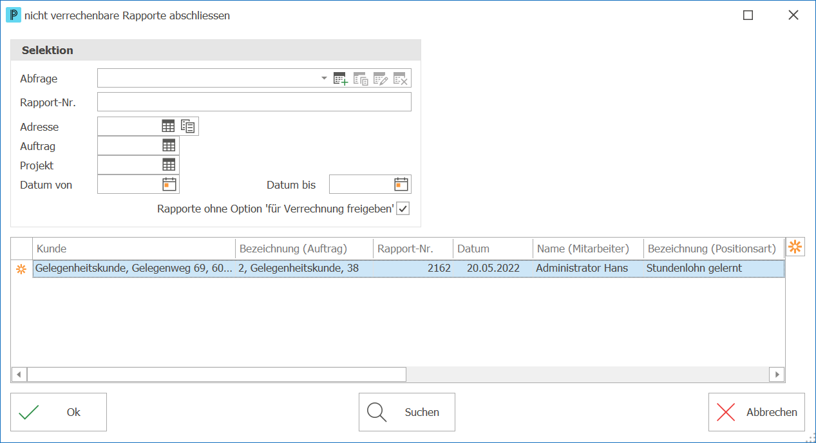
Task: Click the horizontal scrollbar left arrow
Action: pos(19,374)
